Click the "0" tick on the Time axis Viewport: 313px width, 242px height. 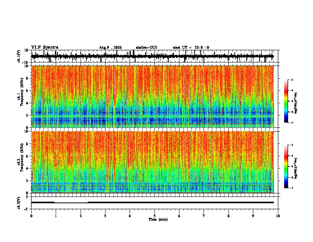[x=31, y=216]
